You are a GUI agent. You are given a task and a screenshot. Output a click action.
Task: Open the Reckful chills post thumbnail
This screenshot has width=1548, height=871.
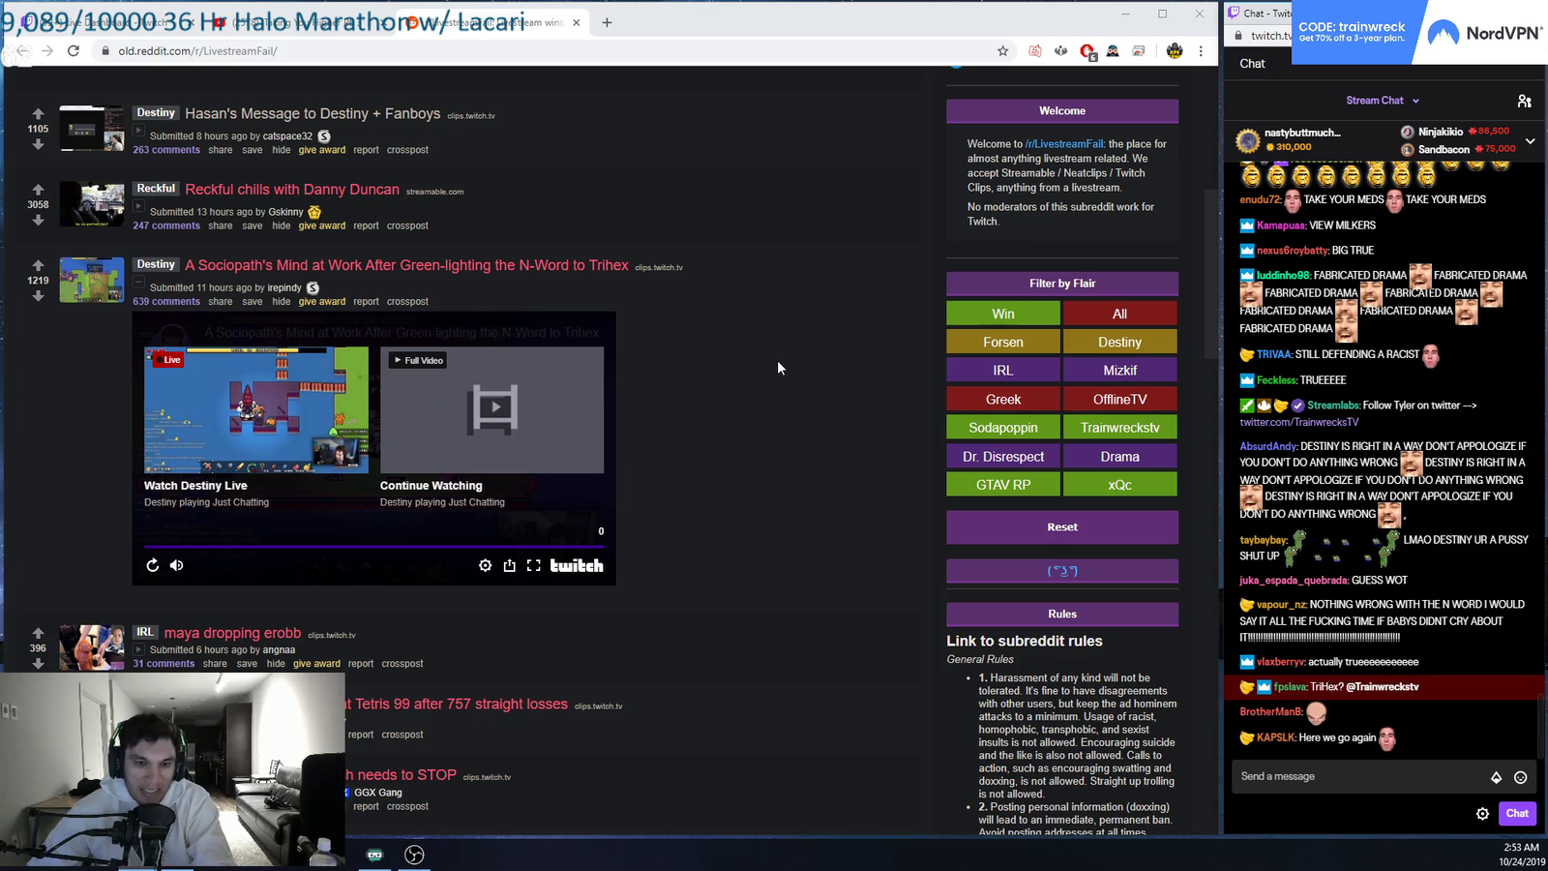point(92,204)
